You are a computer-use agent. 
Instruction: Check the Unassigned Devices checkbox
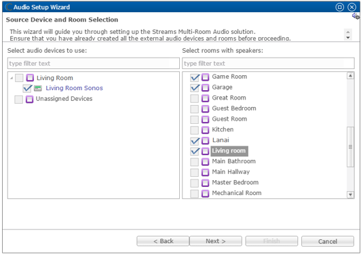tap(18, 100)
